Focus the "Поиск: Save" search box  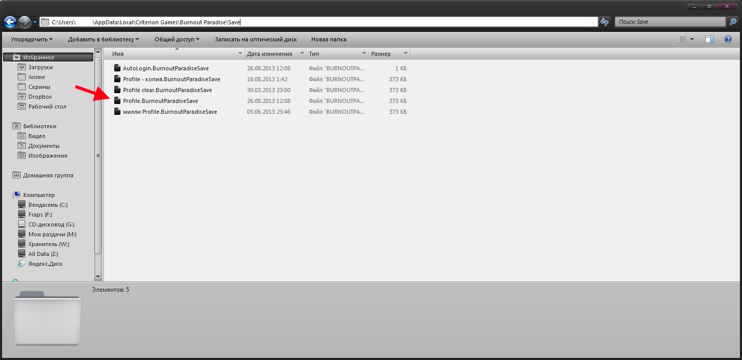(670, 22)
